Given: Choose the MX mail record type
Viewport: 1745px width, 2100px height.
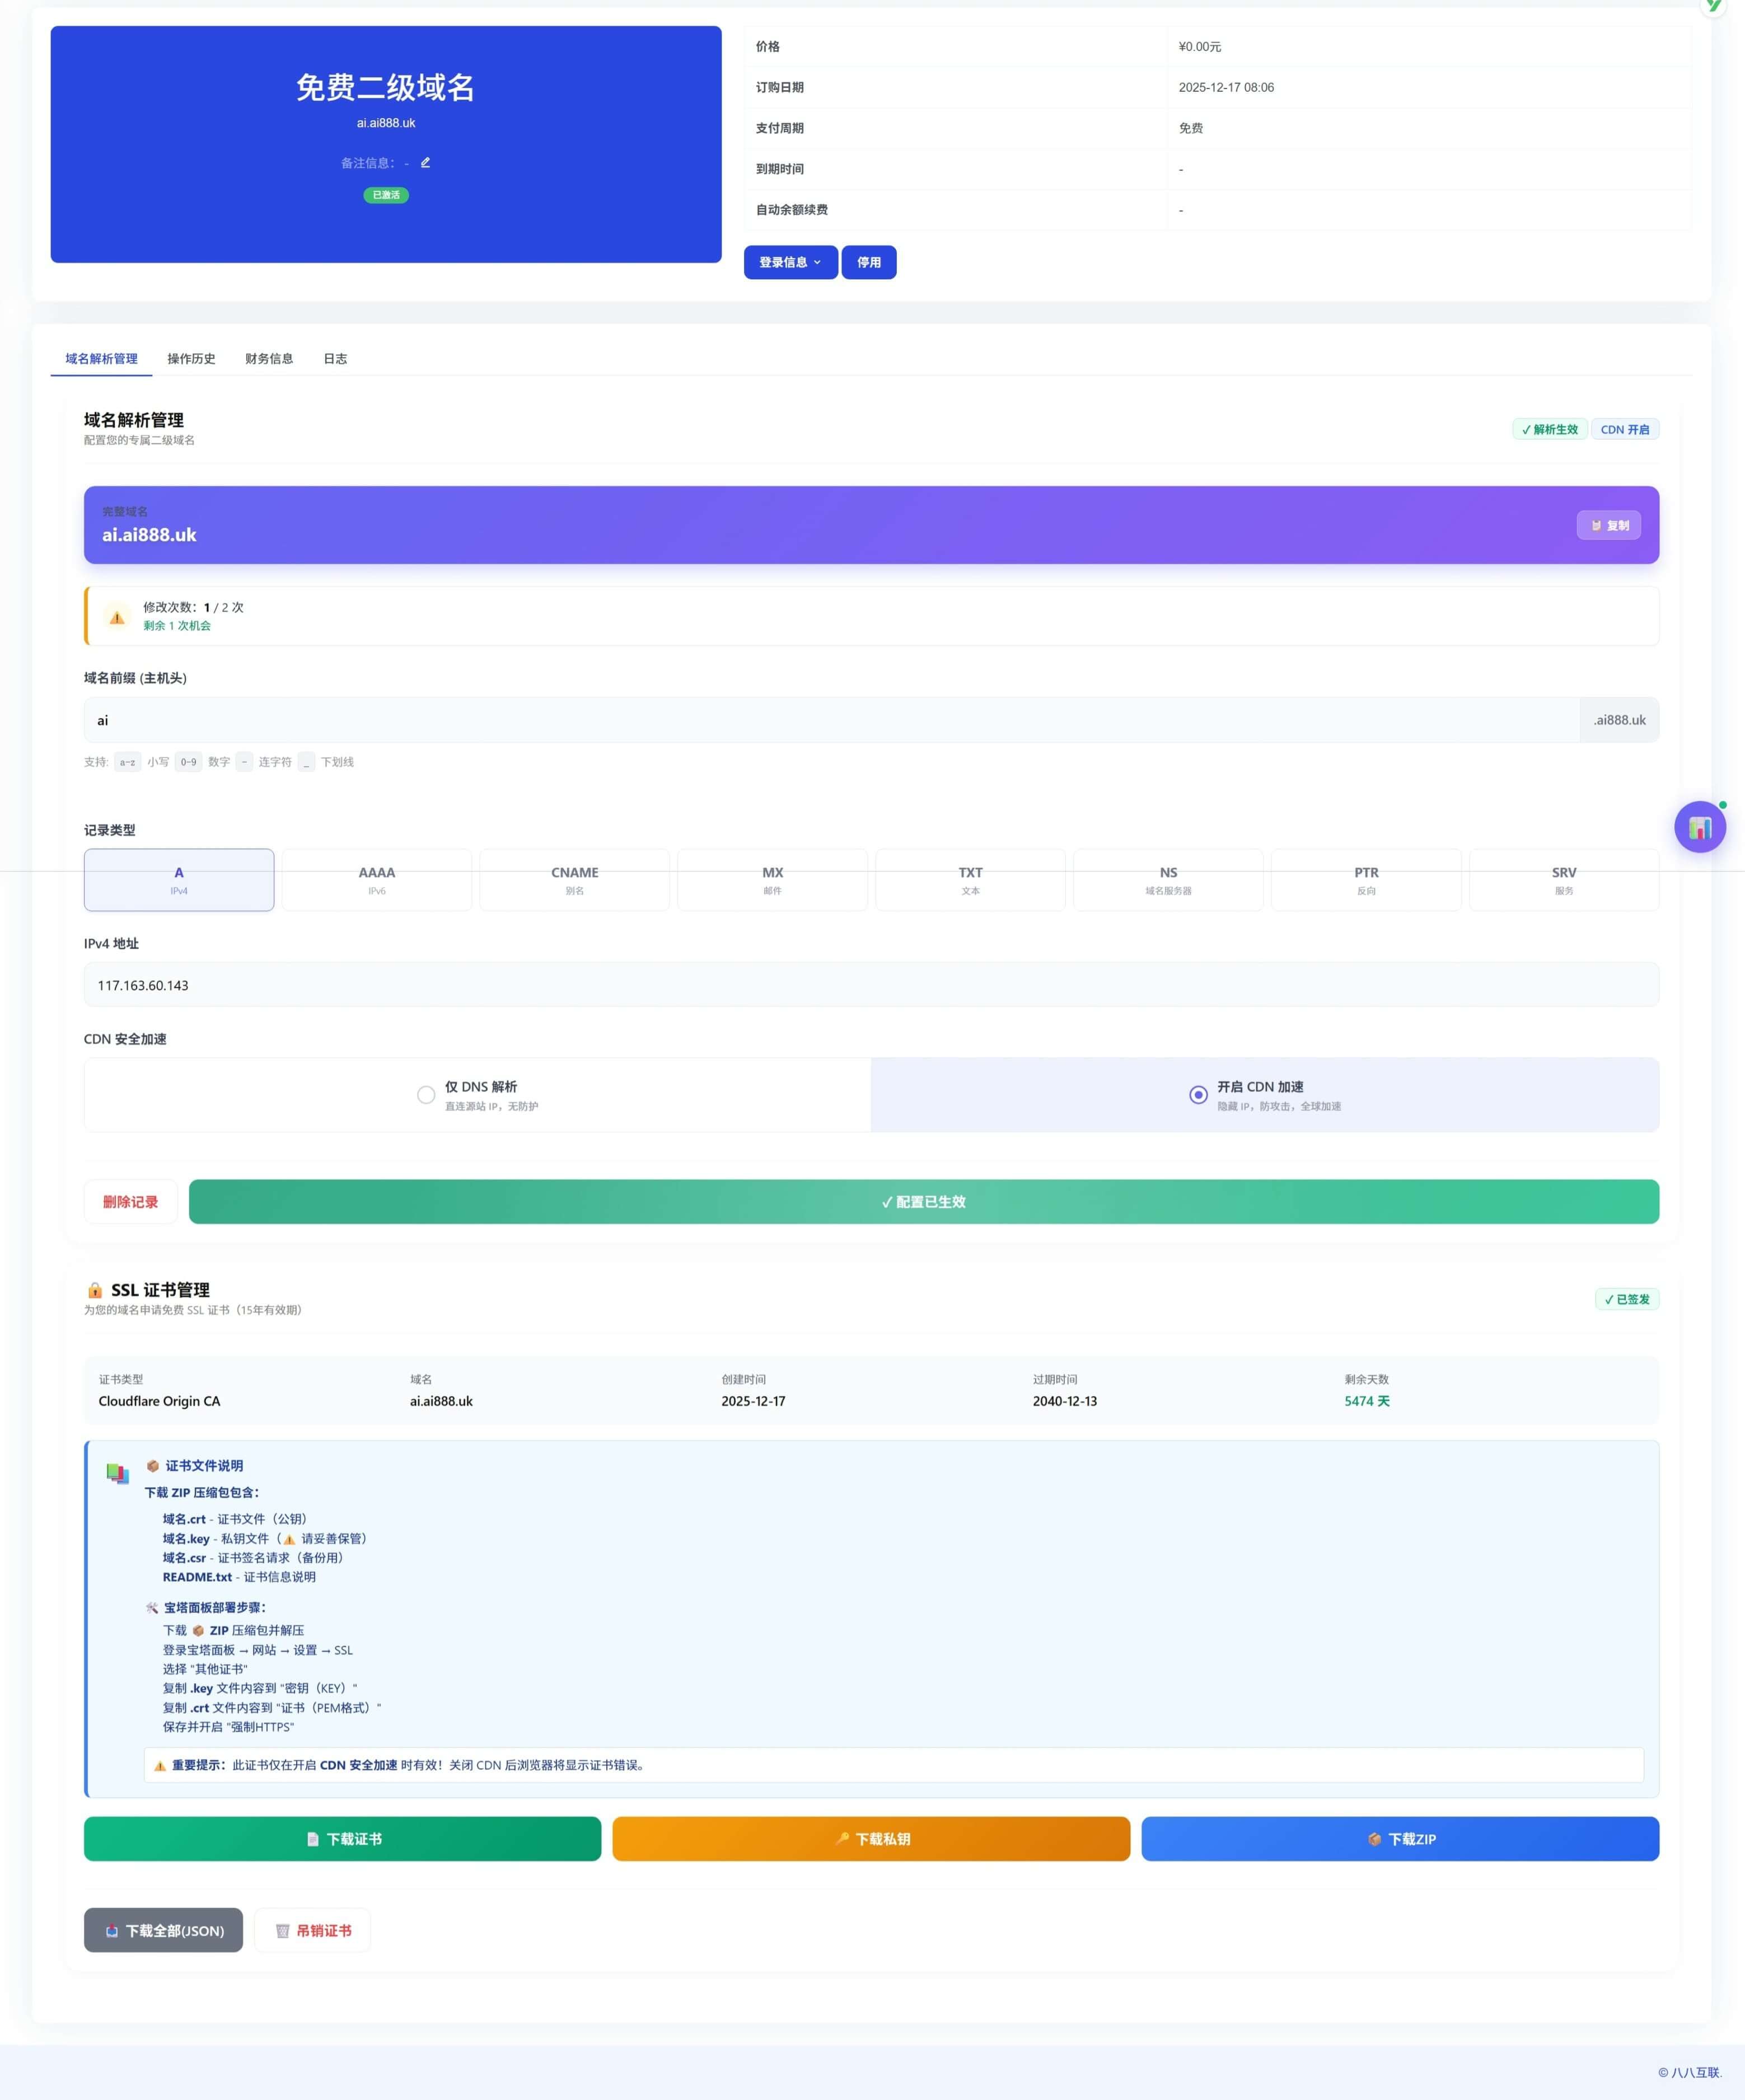Looking at the screenshot, I should (x=772, y=880).
